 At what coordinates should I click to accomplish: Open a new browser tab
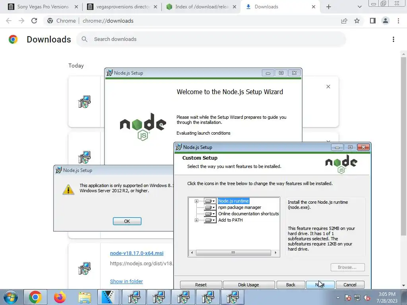point(329,7)
